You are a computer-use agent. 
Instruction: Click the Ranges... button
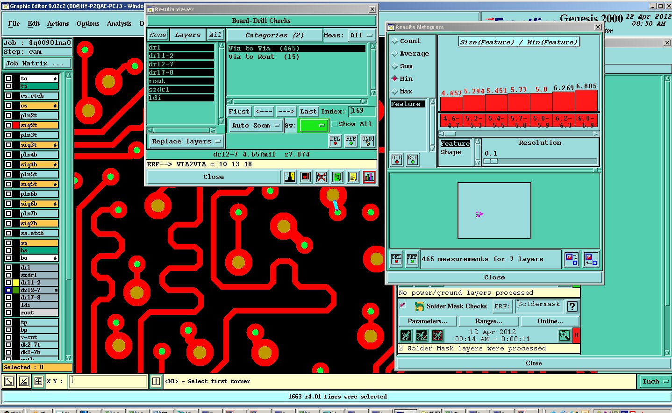(x=489, y=321)
